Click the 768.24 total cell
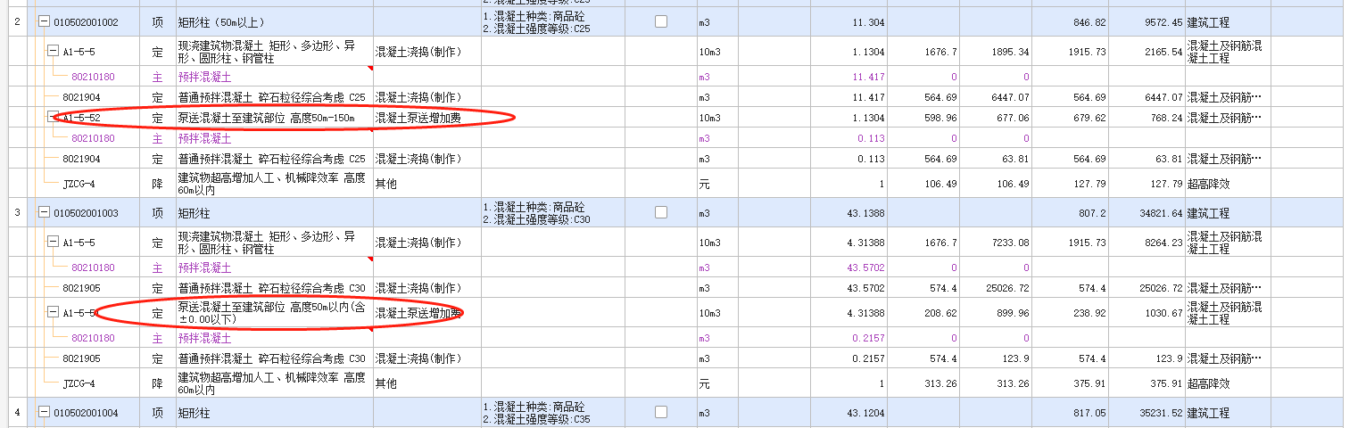The height and width of the screenshot is (428, 1366). point(1146,118)
